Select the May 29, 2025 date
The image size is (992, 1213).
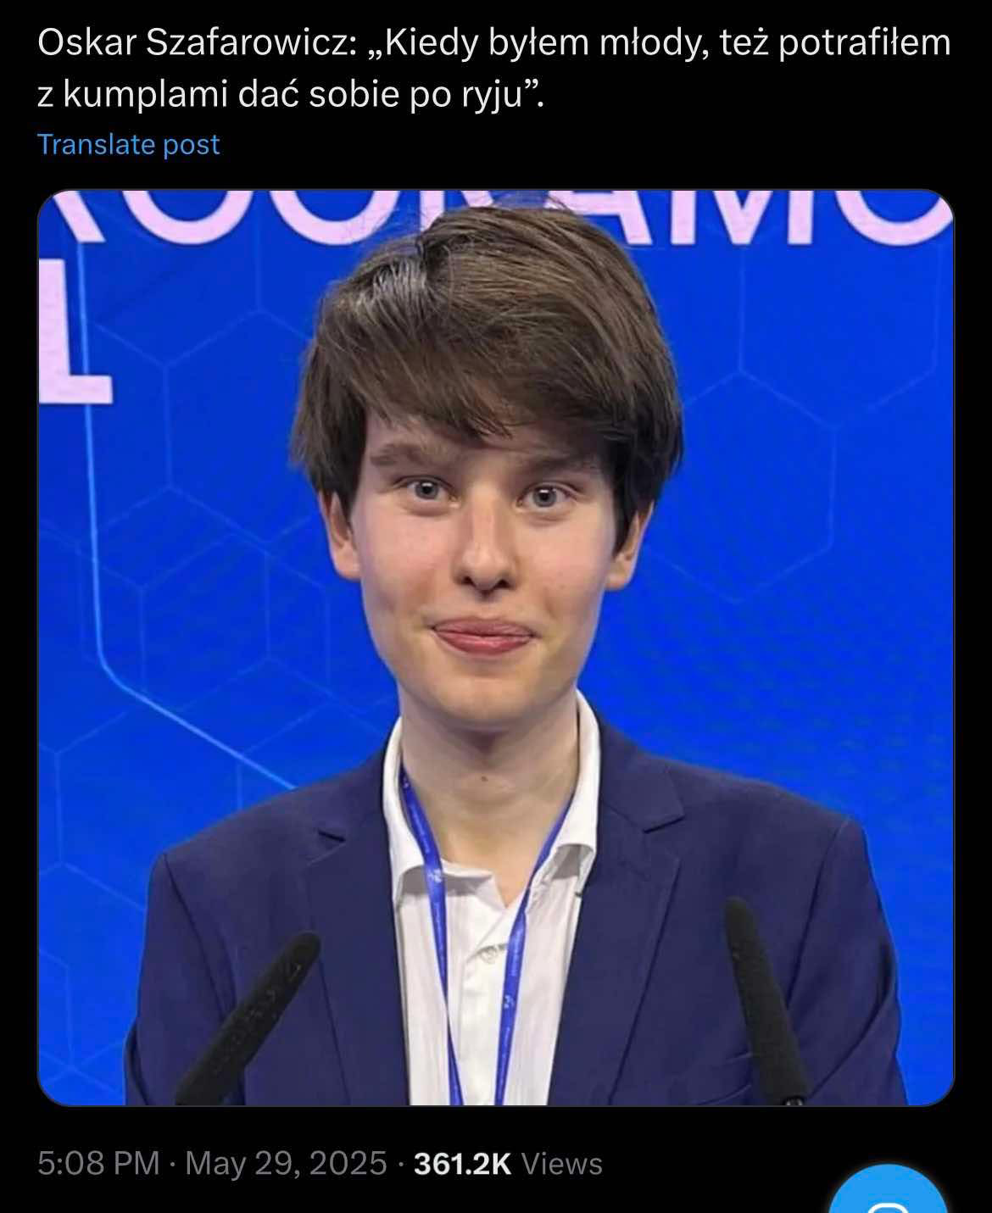tap(286, 1163)
